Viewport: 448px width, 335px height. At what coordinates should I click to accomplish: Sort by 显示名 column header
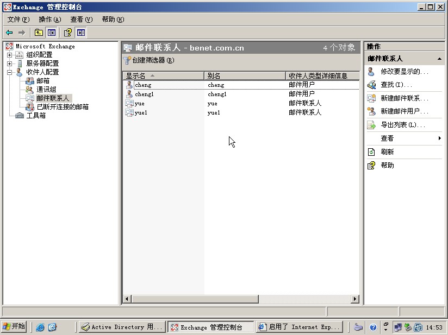click(164, 76)
